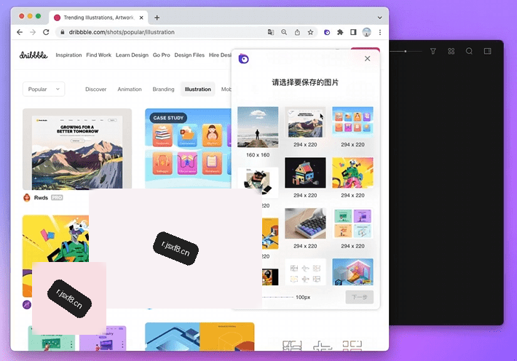Adjust the zoom slider in dark window
Image resolution: width=517 pixels, height=361 pixels.
405,51
